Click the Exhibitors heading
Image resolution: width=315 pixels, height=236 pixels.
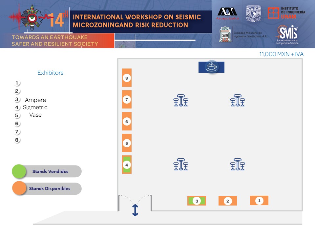tap(50, 73)
